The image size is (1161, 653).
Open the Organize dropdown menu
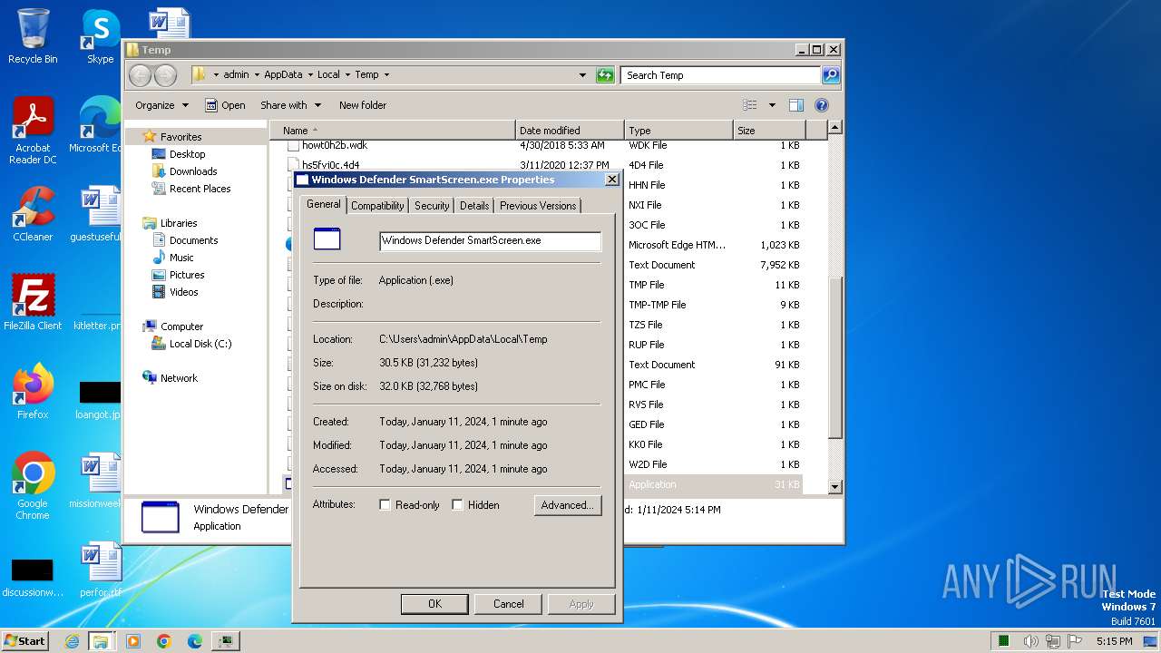pos(161,105)
